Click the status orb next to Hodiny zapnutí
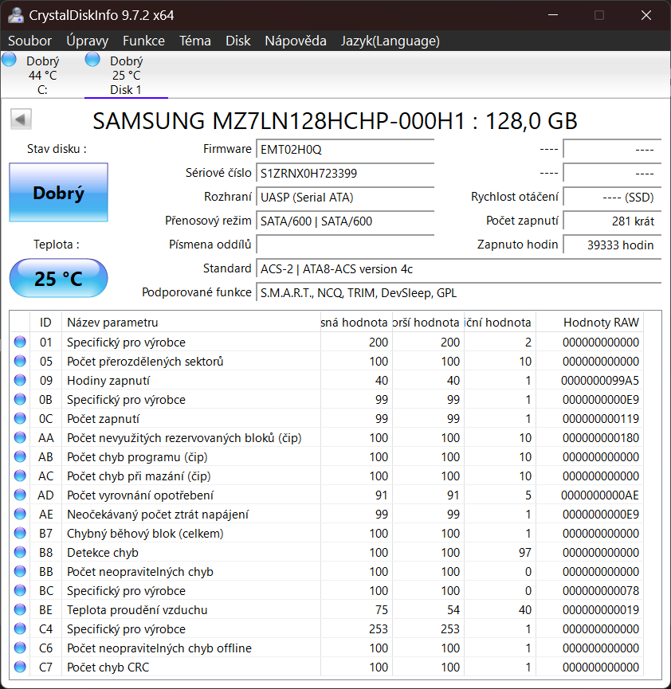This screenshot has width=671, height=689. click(x=21, y=381)
